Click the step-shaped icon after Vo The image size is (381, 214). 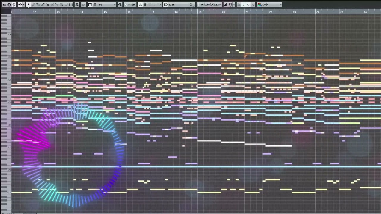[x=120, y=4]
